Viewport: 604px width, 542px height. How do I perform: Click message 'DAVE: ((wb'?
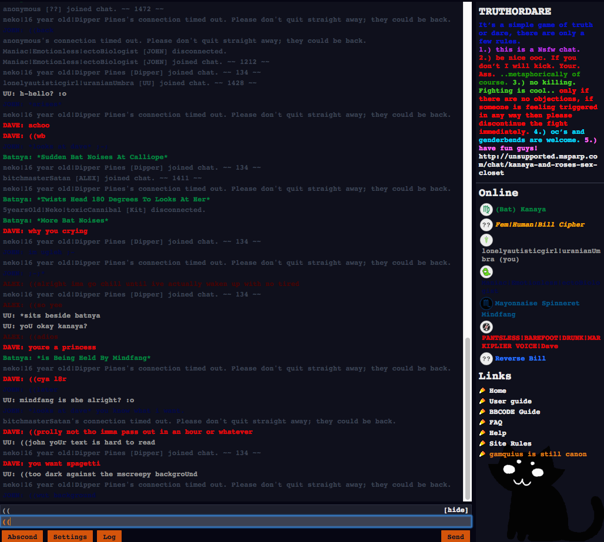point(24,136)
